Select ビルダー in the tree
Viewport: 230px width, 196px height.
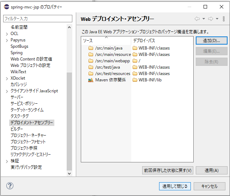click(17, 129)
